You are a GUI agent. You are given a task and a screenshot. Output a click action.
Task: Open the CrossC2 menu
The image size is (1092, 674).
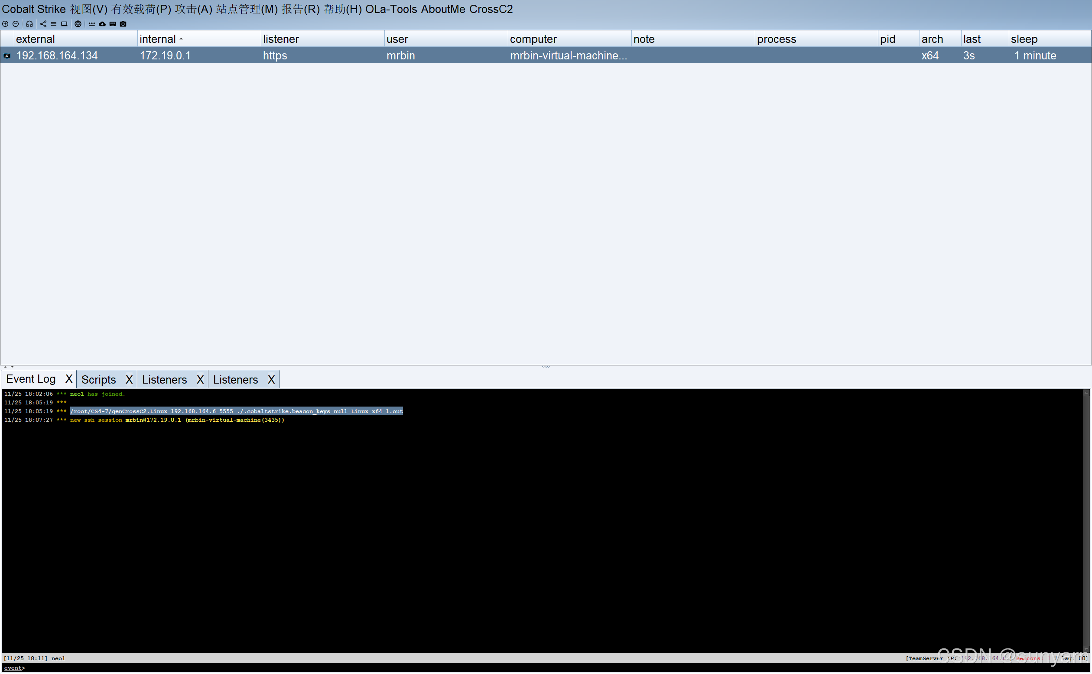[491, 10]
